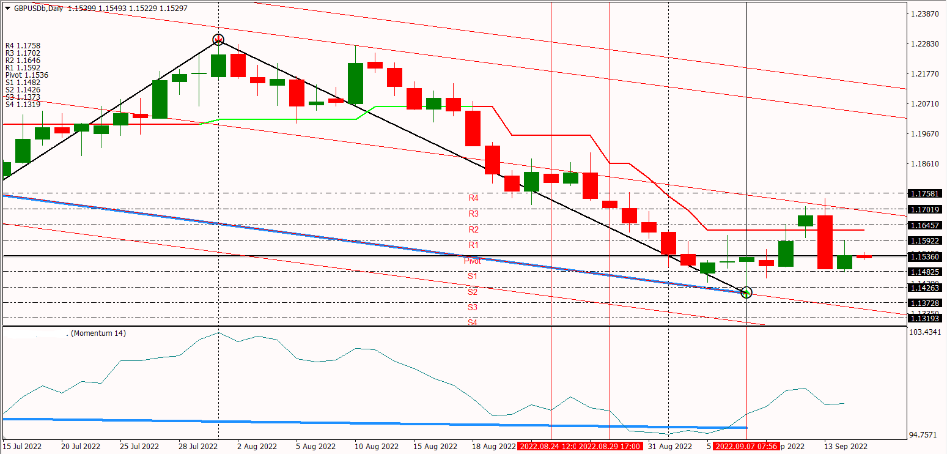
Task: Click the 1.17019 price tag on the axis
Action: pos(926,209)
